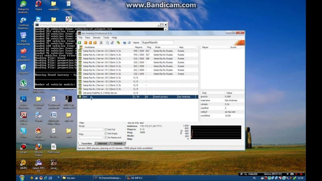Click the lock column header icon above HostName list

pyautogui.click(x=81, y=47)
